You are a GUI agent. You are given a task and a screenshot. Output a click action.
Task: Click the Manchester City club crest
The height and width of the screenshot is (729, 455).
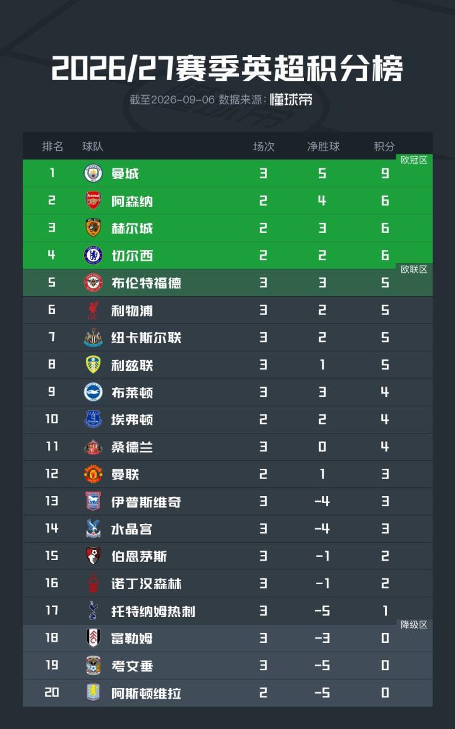94,173
